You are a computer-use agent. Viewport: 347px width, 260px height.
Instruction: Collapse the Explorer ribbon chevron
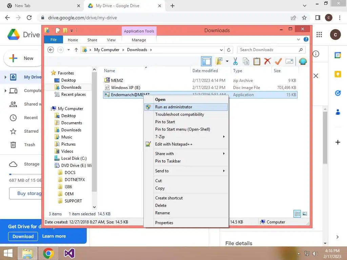[x=298, y=40]
